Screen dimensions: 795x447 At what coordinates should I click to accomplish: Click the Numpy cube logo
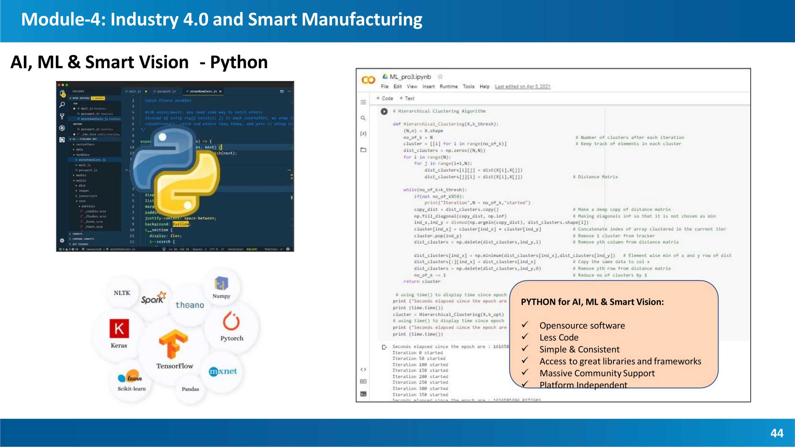point(221,283)
